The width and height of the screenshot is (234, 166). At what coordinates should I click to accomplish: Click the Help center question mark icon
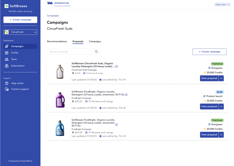click(6, 83)
